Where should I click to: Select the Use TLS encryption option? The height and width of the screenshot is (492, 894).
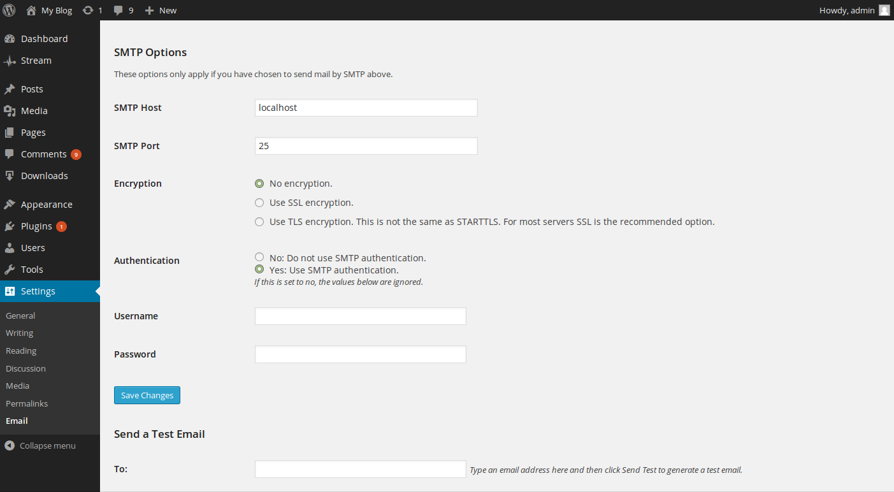click(259, 222)
